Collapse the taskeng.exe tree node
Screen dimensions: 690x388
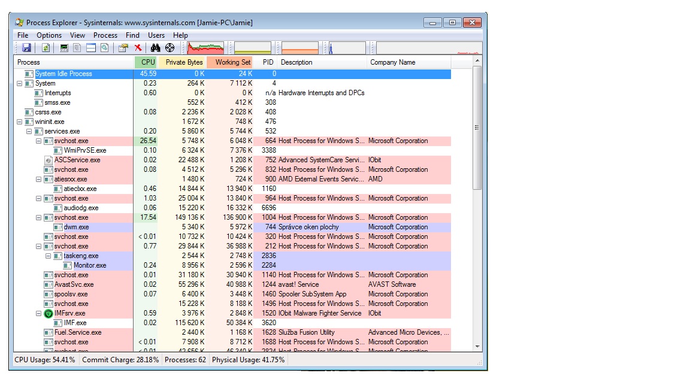coord(49,256)
